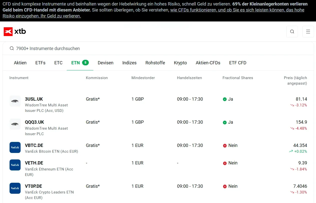The width and height of the screenshot is (316, 203).
Task: Click red cross icon in VBTC.DE row
Action: (225, 146)
